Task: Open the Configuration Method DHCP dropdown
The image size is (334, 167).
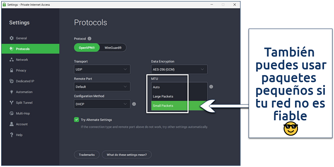Action: [x=102, y=104]
